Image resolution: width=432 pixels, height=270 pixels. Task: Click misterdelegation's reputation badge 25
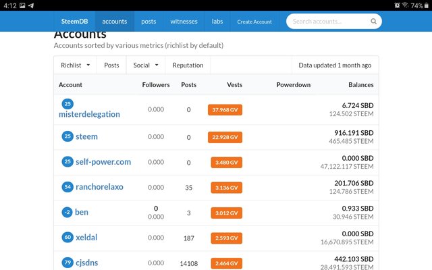pos(67,103)
